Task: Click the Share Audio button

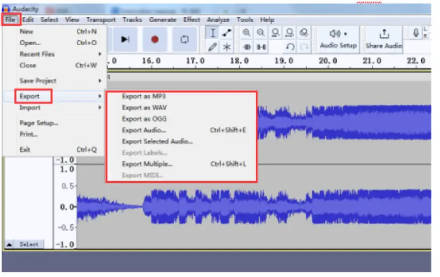Action: 384,39
